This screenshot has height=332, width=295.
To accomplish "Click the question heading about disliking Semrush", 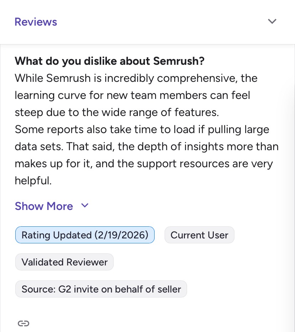I will point(109,61).
